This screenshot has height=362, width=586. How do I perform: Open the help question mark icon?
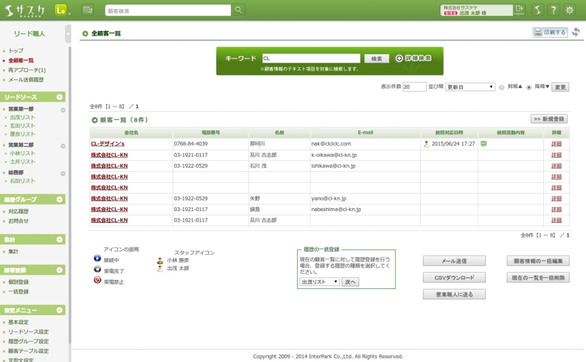pyautogui.click(x=553, y=10)
